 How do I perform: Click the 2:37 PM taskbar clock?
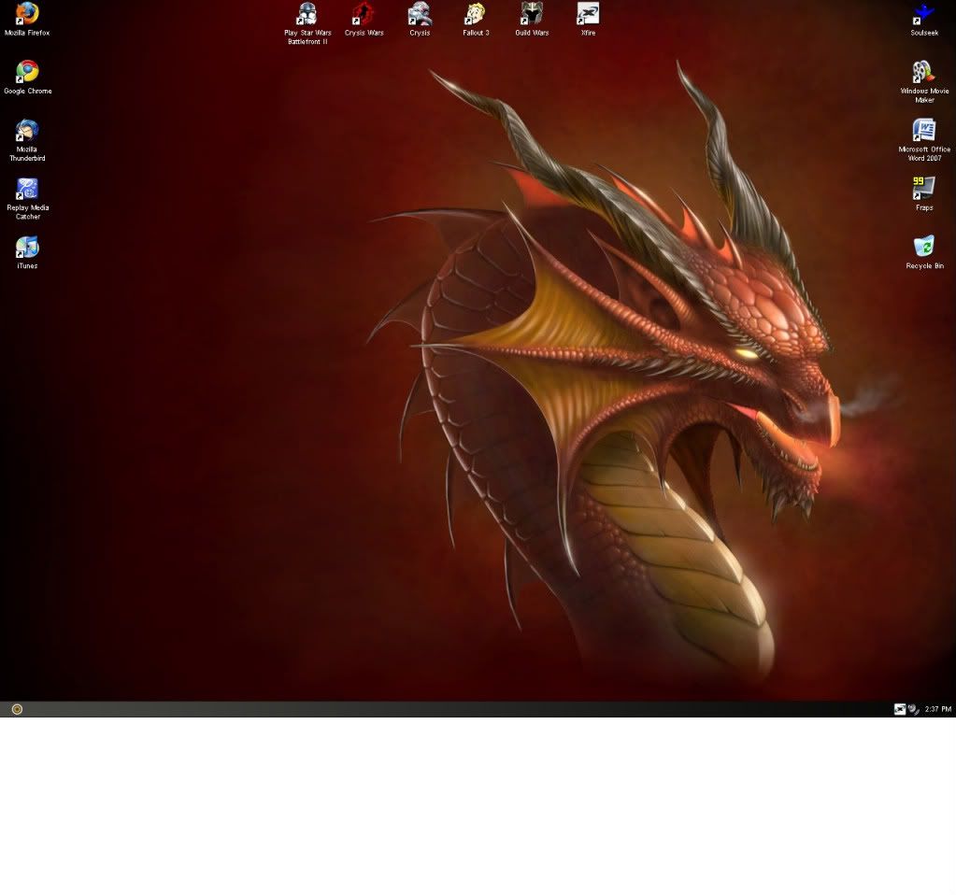[x=937, y=709]
